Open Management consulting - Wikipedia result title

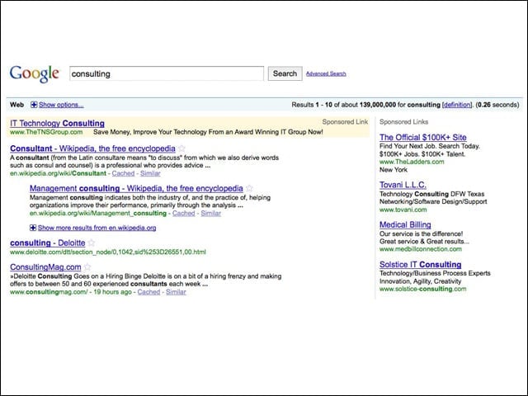coord(136,189)
